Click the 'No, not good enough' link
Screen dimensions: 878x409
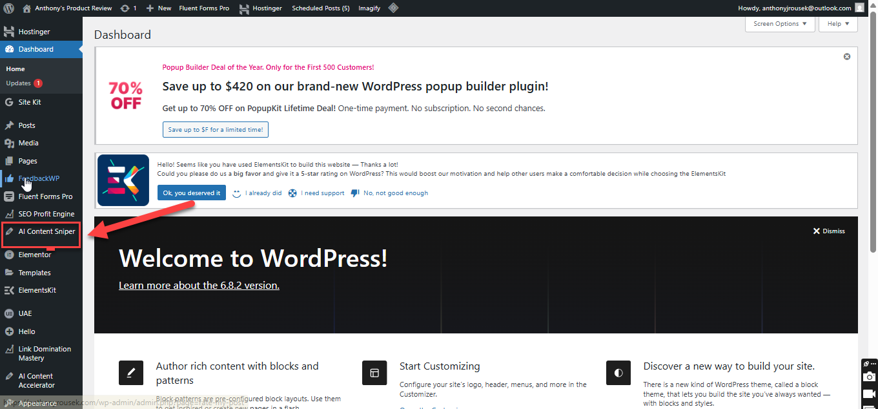click(x=389, y=193)
